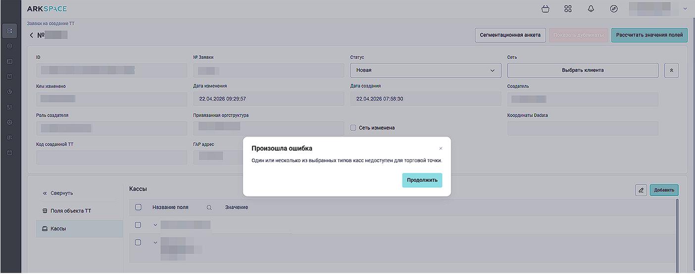Click the basket icon in top bar

[546, 9]
